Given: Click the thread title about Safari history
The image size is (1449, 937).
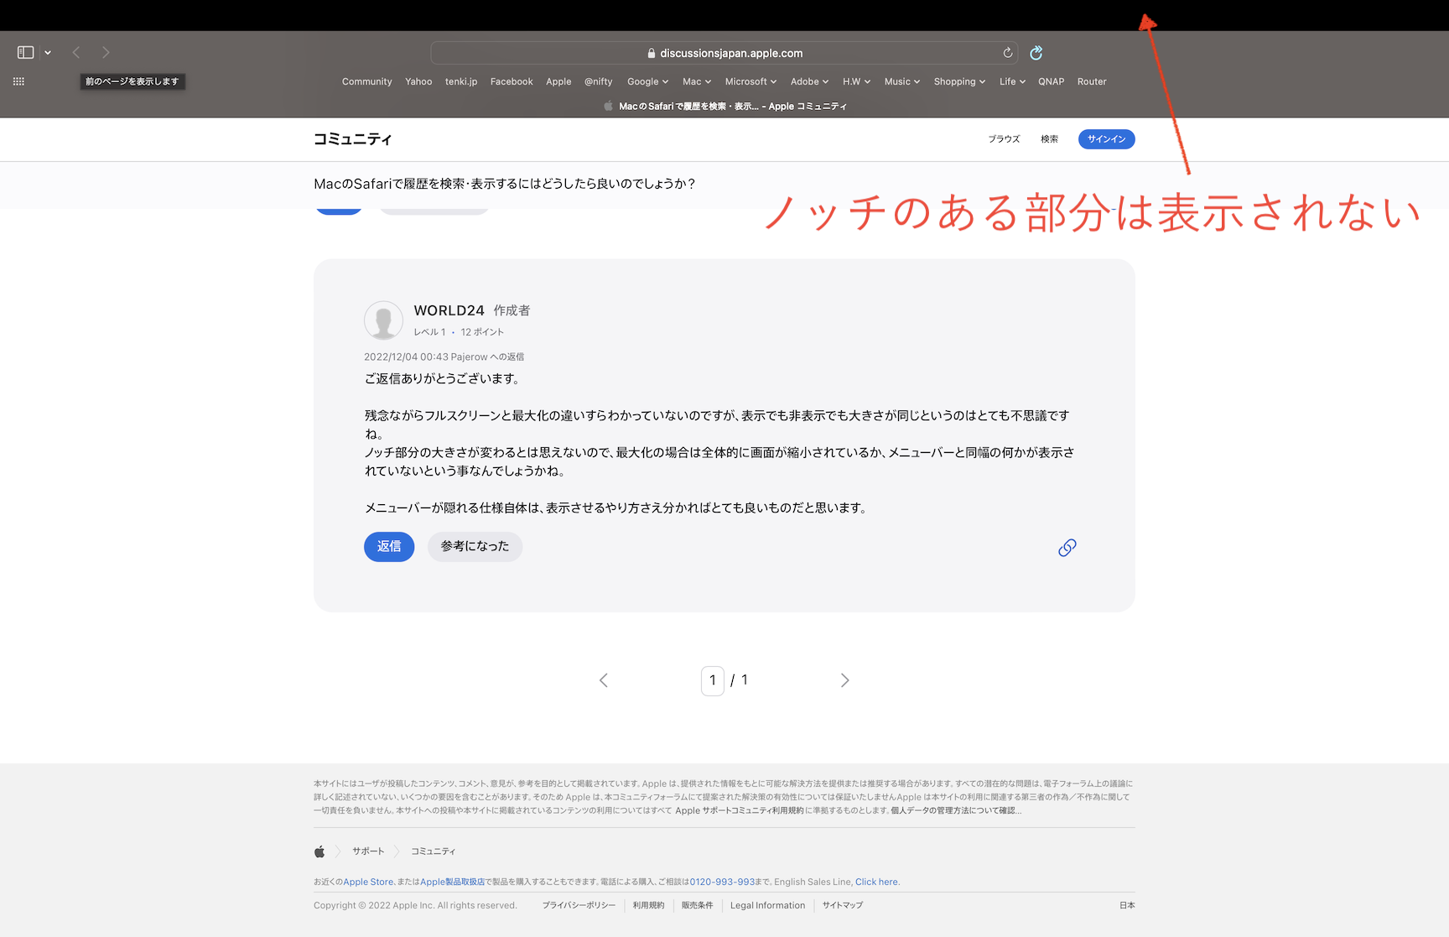Looking at the screenshot, I should 505,184.
